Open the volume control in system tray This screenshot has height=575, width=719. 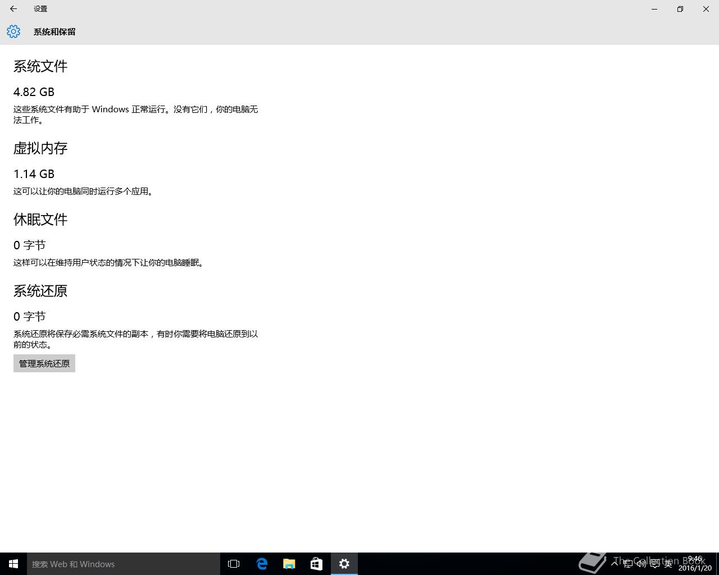(x=641, y=564)
